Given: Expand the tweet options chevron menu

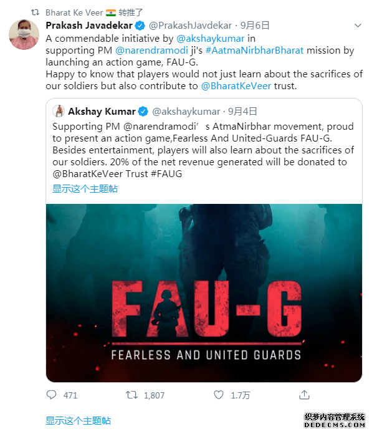Looking at the screenshot, I should coord(358,26).
